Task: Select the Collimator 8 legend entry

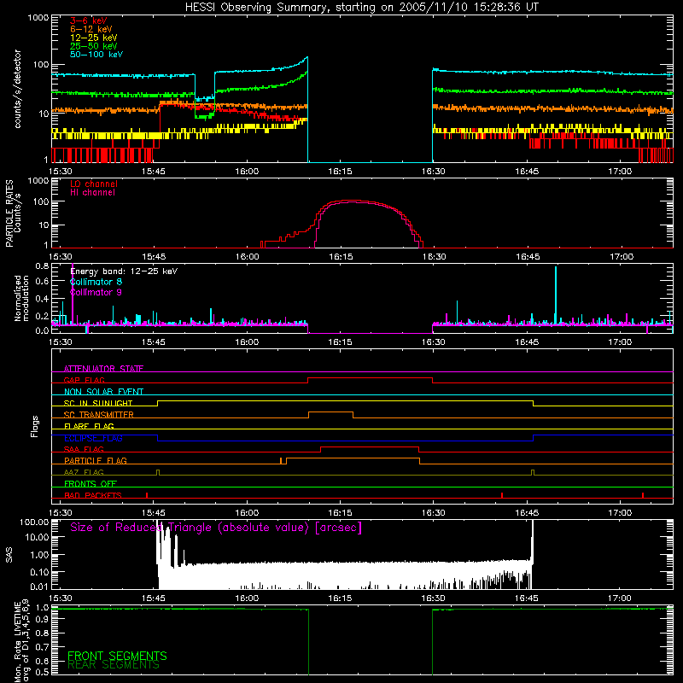Action: [96, 282]
